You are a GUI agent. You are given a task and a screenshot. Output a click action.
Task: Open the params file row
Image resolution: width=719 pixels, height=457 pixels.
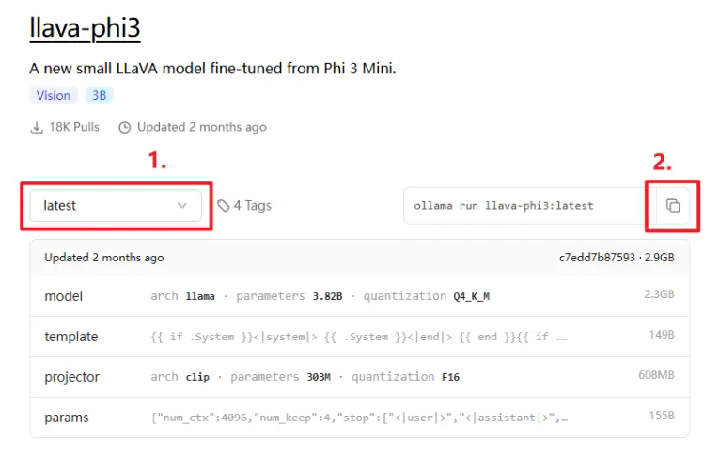point(359,418)
